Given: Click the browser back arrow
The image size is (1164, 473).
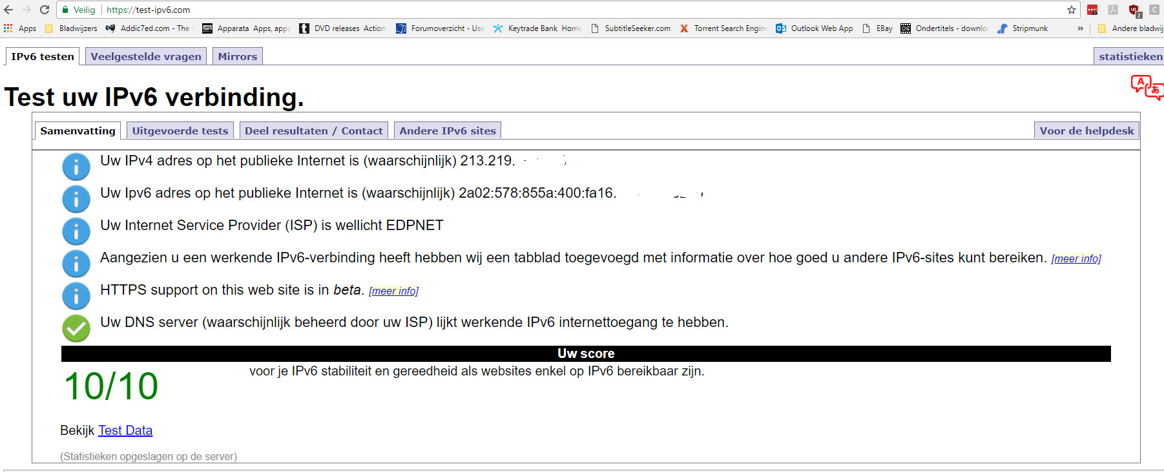Looking at the screenshot, I should 8,10.
